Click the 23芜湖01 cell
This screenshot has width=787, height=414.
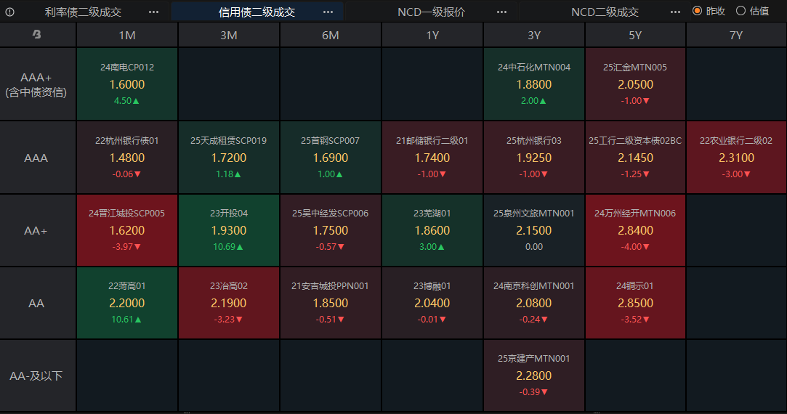click(x=432, y=230)
